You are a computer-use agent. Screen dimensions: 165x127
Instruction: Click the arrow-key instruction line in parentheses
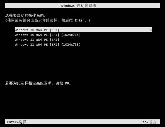pos(48,20)
